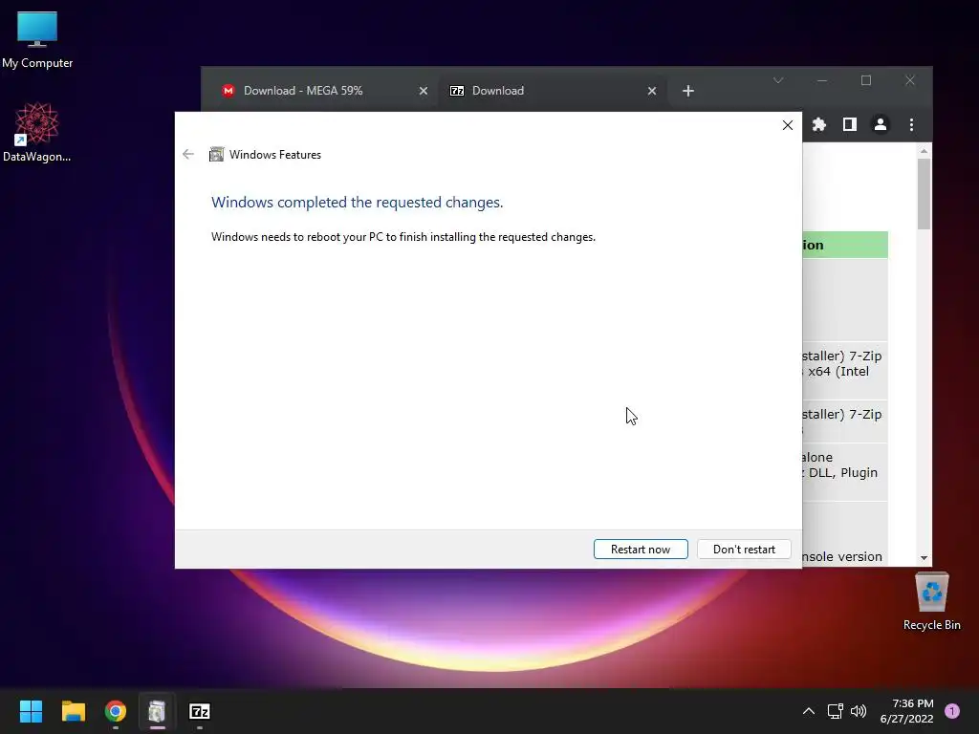The image size is (979, 734).
Task: Open 7-Zip from the taskbar
Action: [200, 711]
